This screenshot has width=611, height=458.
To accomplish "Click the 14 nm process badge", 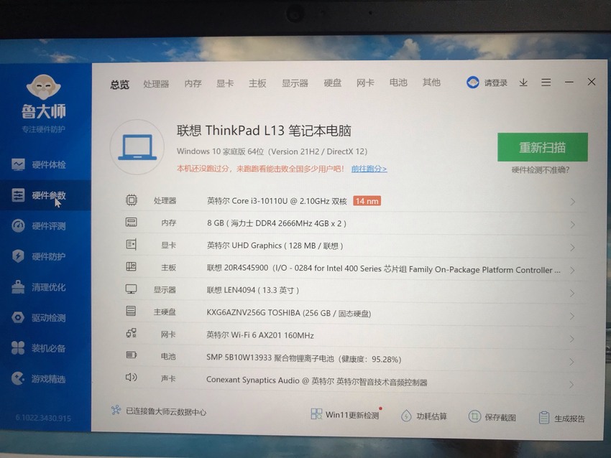I will click(x=367, y=201).
